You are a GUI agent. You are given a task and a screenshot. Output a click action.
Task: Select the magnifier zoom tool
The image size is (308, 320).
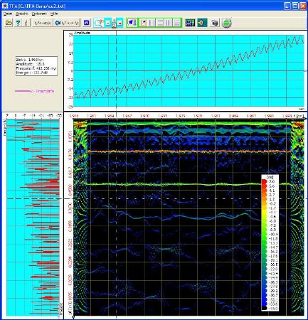pos(98,23)
